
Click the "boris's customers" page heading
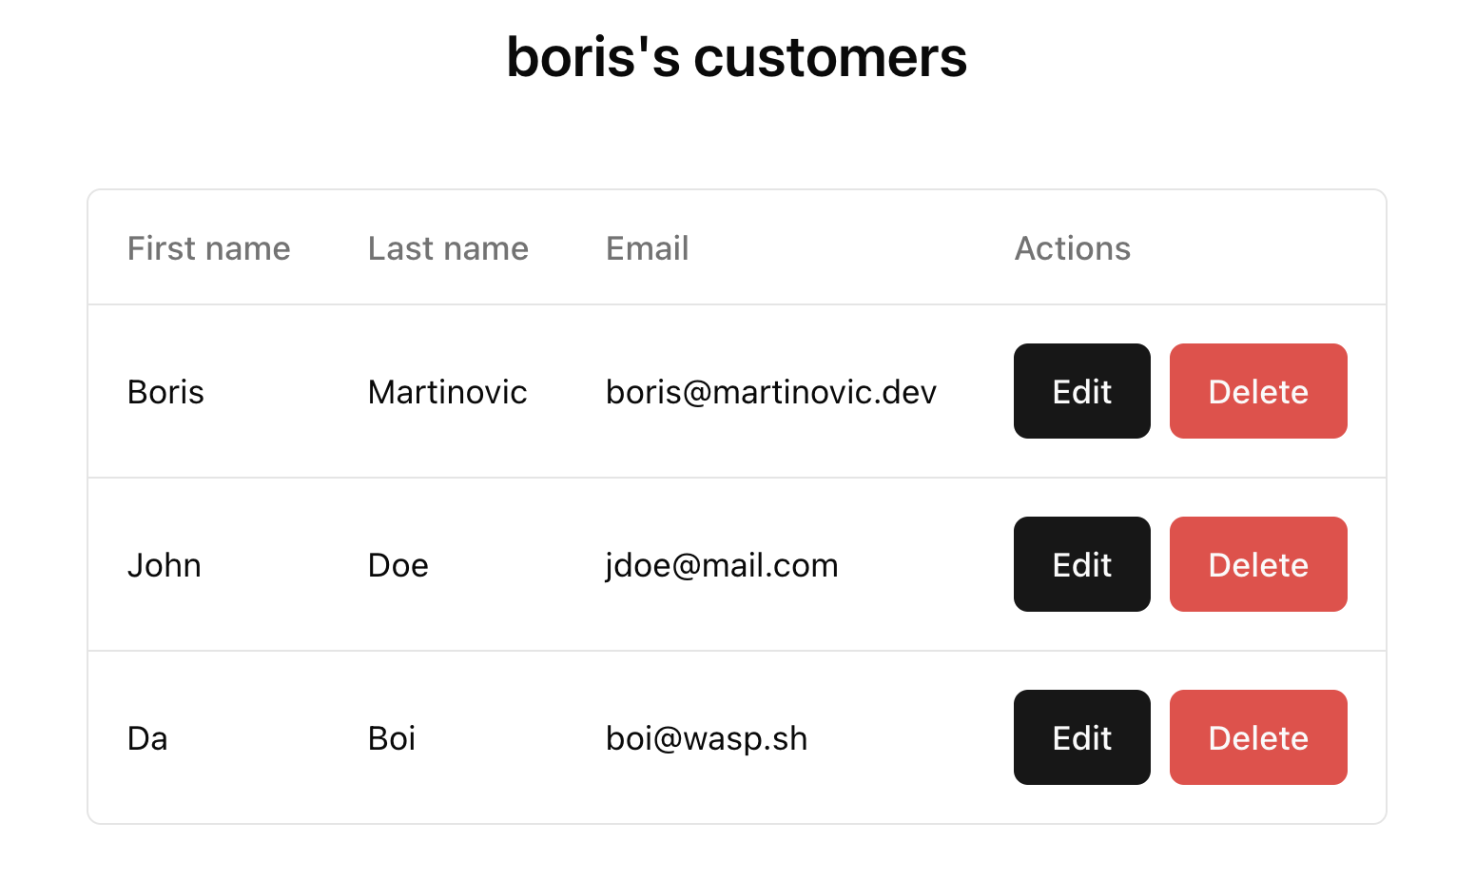point(736,57)
